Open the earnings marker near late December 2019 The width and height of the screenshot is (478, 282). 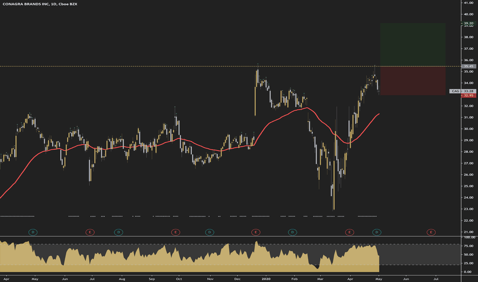pos(256,232)
